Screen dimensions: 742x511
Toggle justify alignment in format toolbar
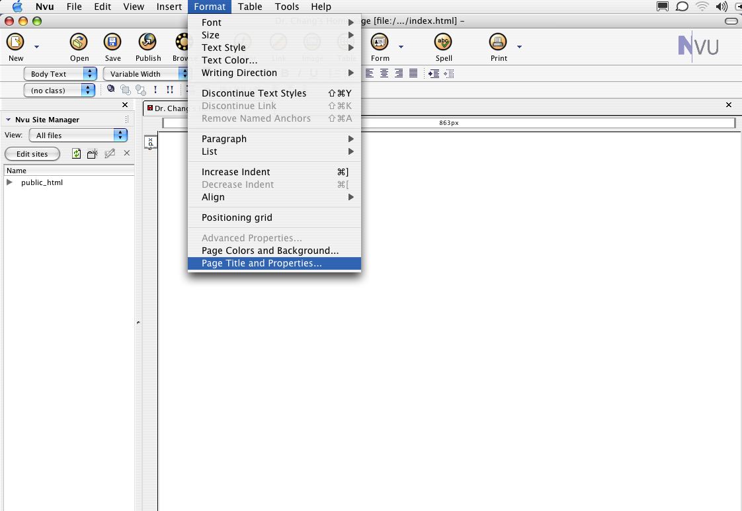pos(413,73)
